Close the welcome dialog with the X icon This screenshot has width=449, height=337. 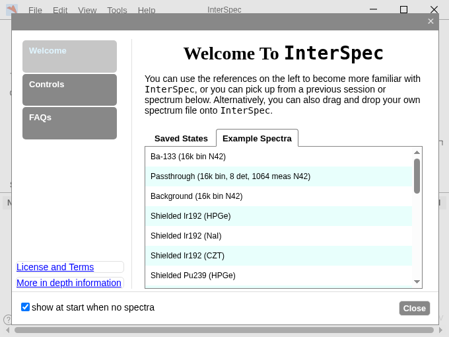pyautogui.click(x=431, y=21)
